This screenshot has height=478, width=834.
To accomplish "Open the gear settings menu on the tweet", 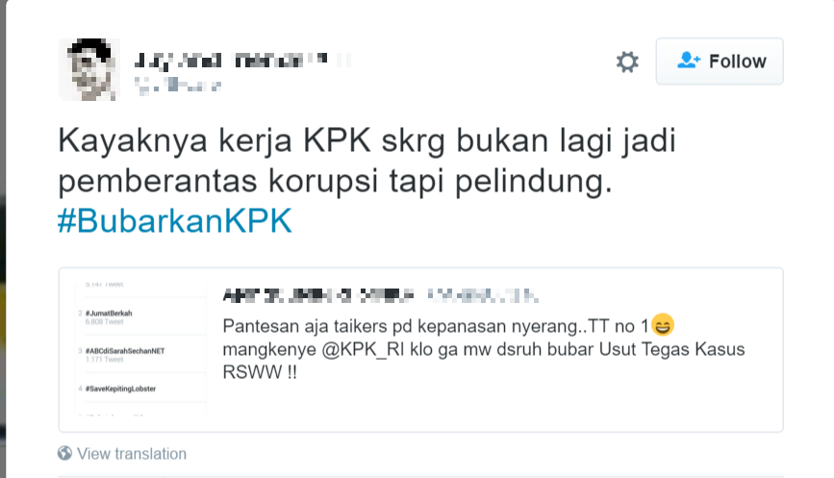I will [x=627, y=62].
